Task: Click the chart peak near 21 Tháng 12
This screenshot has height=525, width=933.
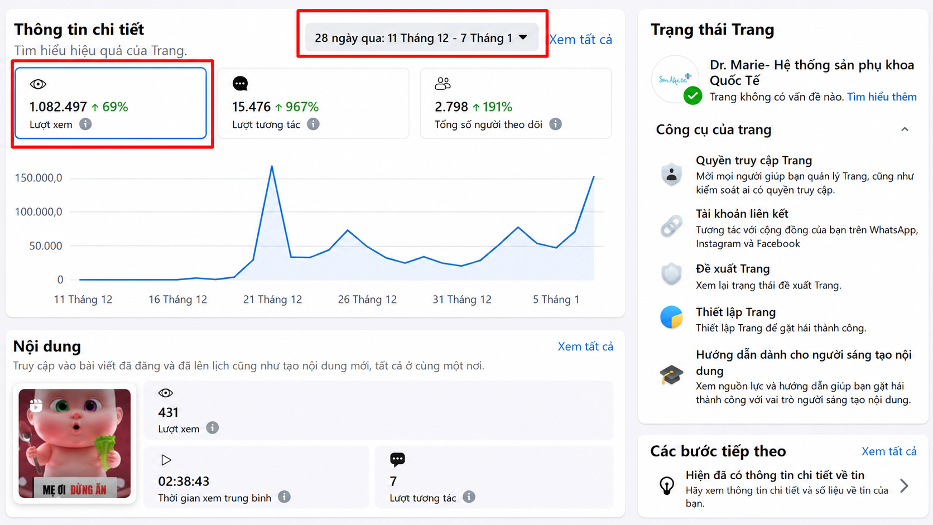Action: (x=272, y=166)
